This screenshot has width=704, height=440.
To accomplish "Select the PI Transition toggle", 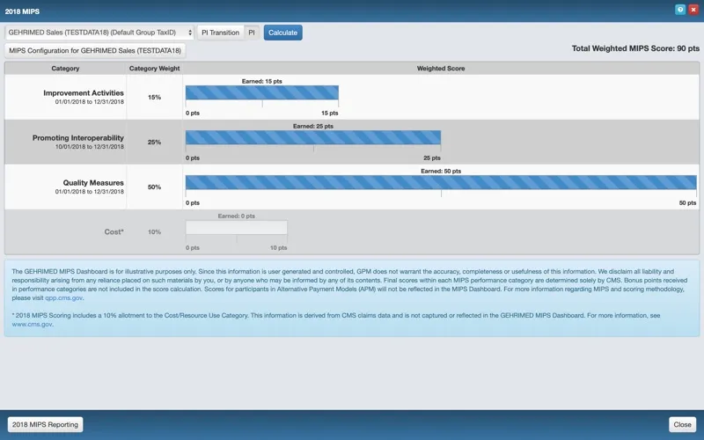I will pos(221,33).
